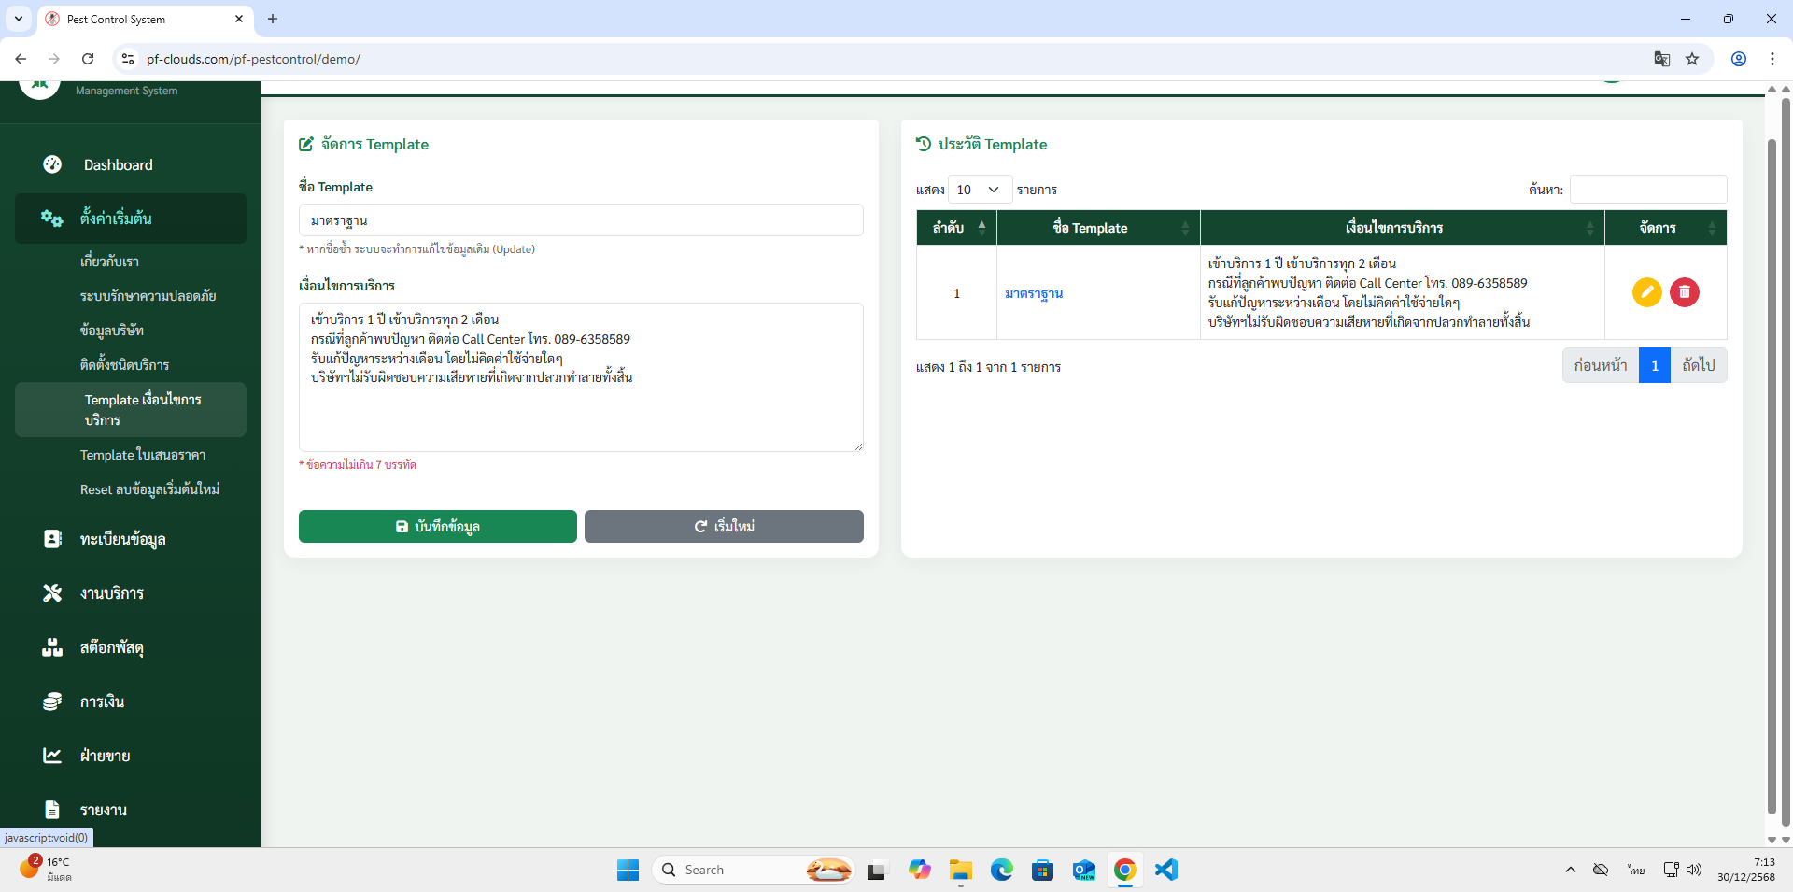Open the rows-per-page dropdown showing 10
Viewport: 1793px width, 892px height.
(x=979, y=190)
